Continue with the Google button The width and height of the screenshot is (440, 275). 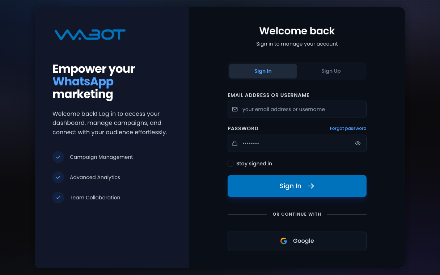tap(297, 241)
